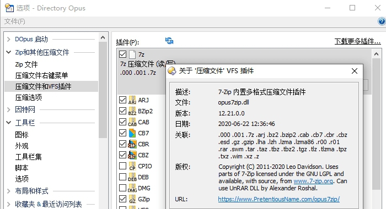386x209 pixels.
Task: Open the 压缩文件右键菜单 page
Action: pyautogui.click(x=41, y=75)
